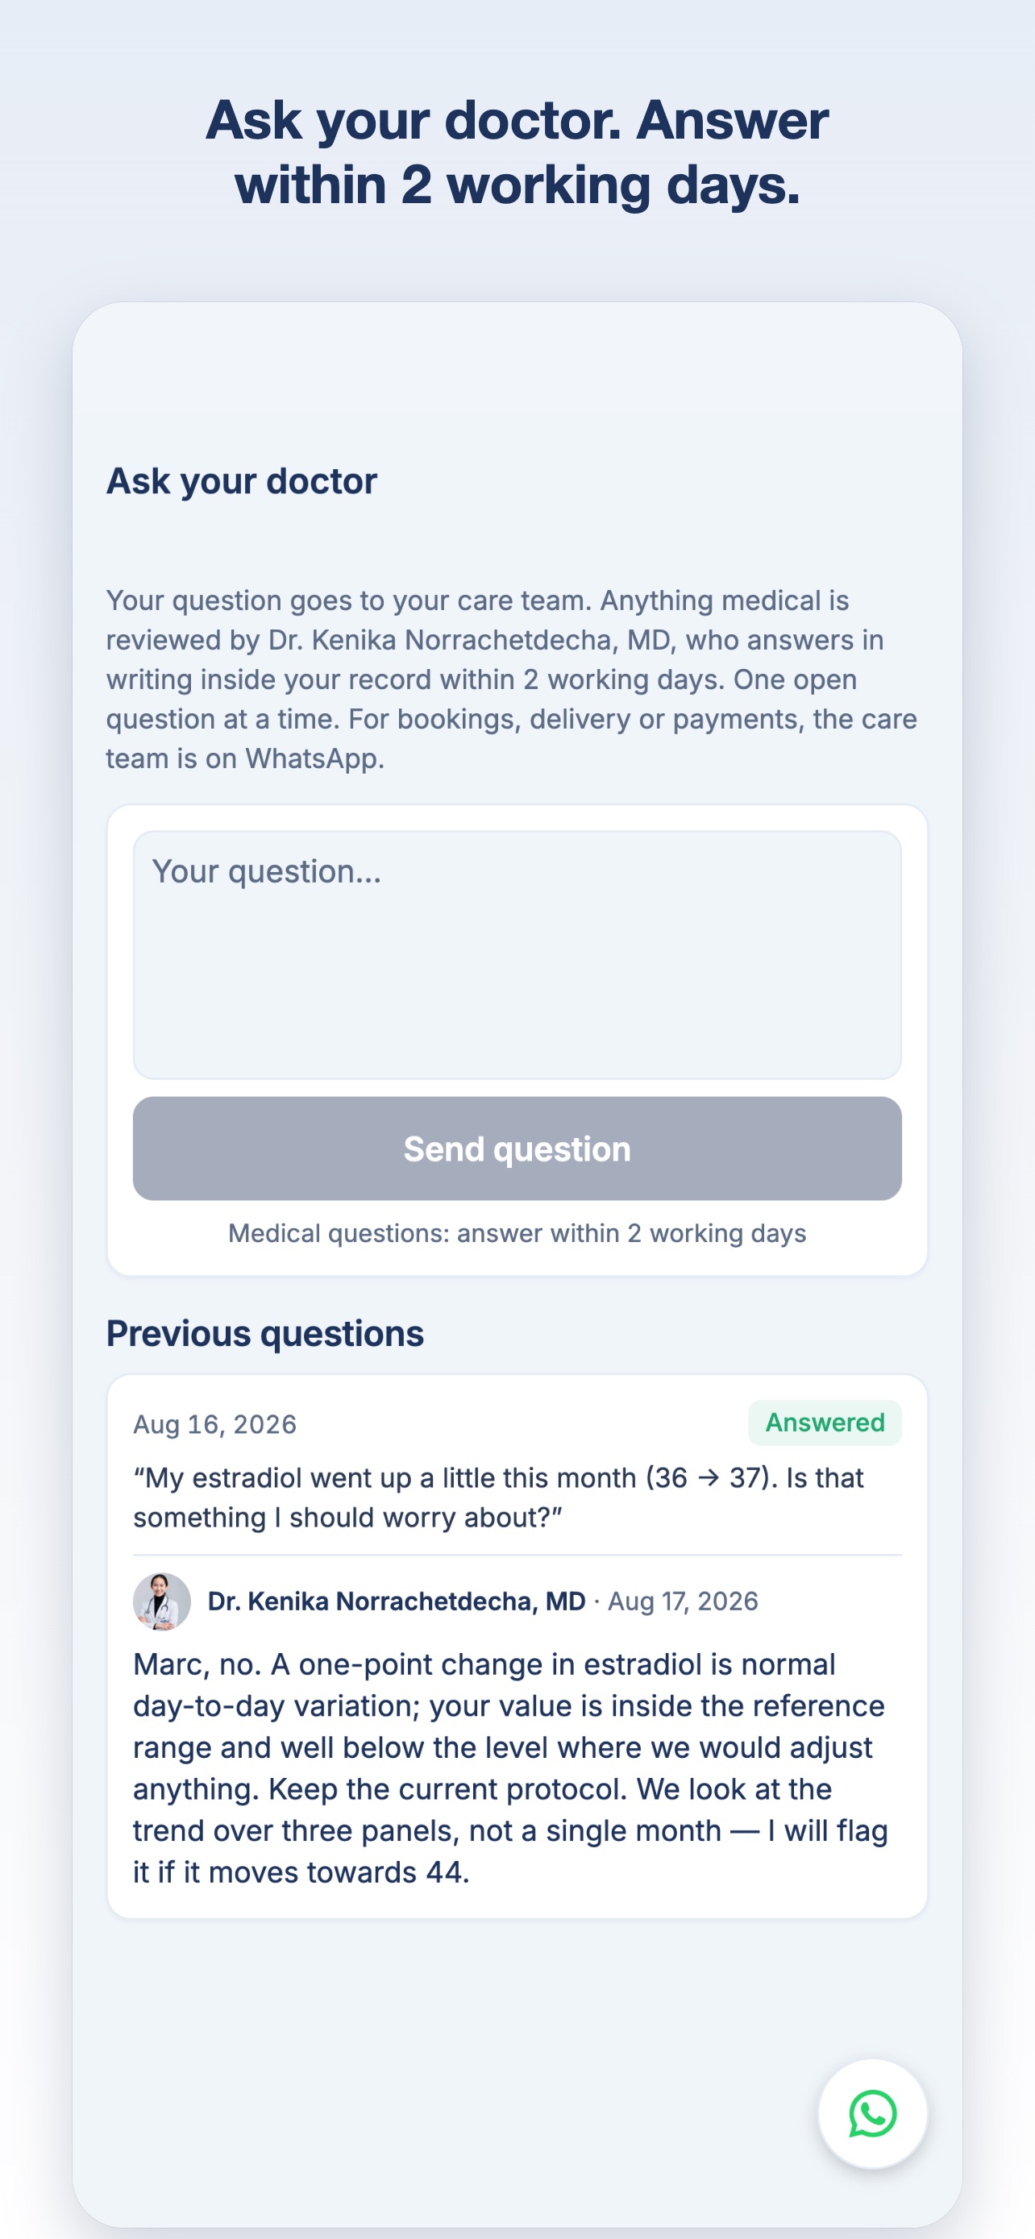Click the arrow symbol between 36 and 37
The width and height of the screenshot is (1035, 2239).
pos(709,1477)
